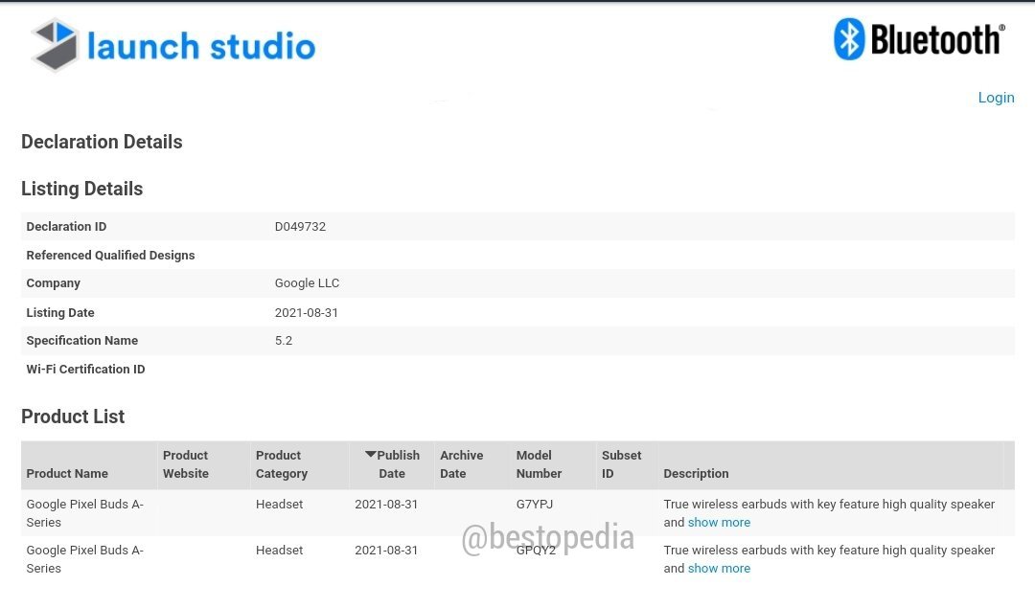Viewport: 1035px width, 608px height.
Task: Click publish date in GPQY2 row
Action: pyautogui.click(x=386, y=550)
